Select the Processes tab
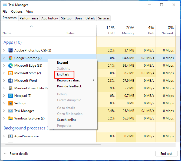Image resolution: width=181 pixels, height=161 pixels. (x=9, y=18)
